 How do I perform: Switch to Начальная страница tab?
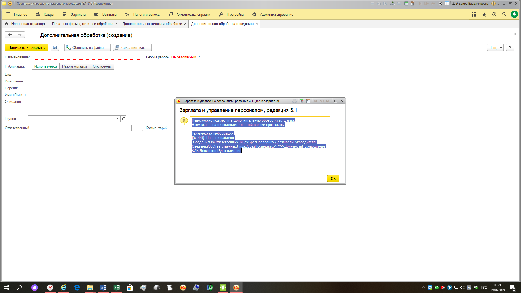coord(25,24)
